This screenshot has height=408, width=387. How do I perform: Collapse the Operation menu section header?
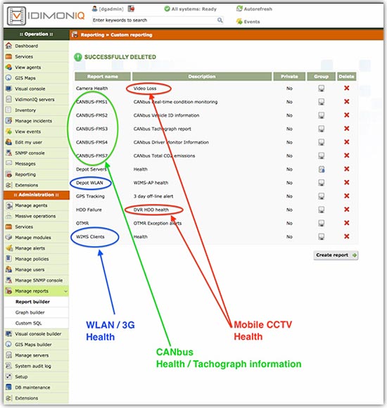[x=37, y=34]
